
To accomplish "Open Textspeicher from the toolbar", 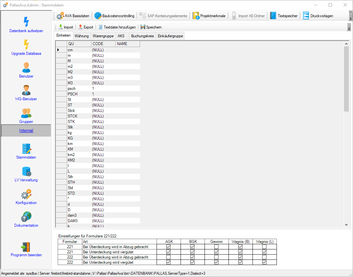I will 284,16.
